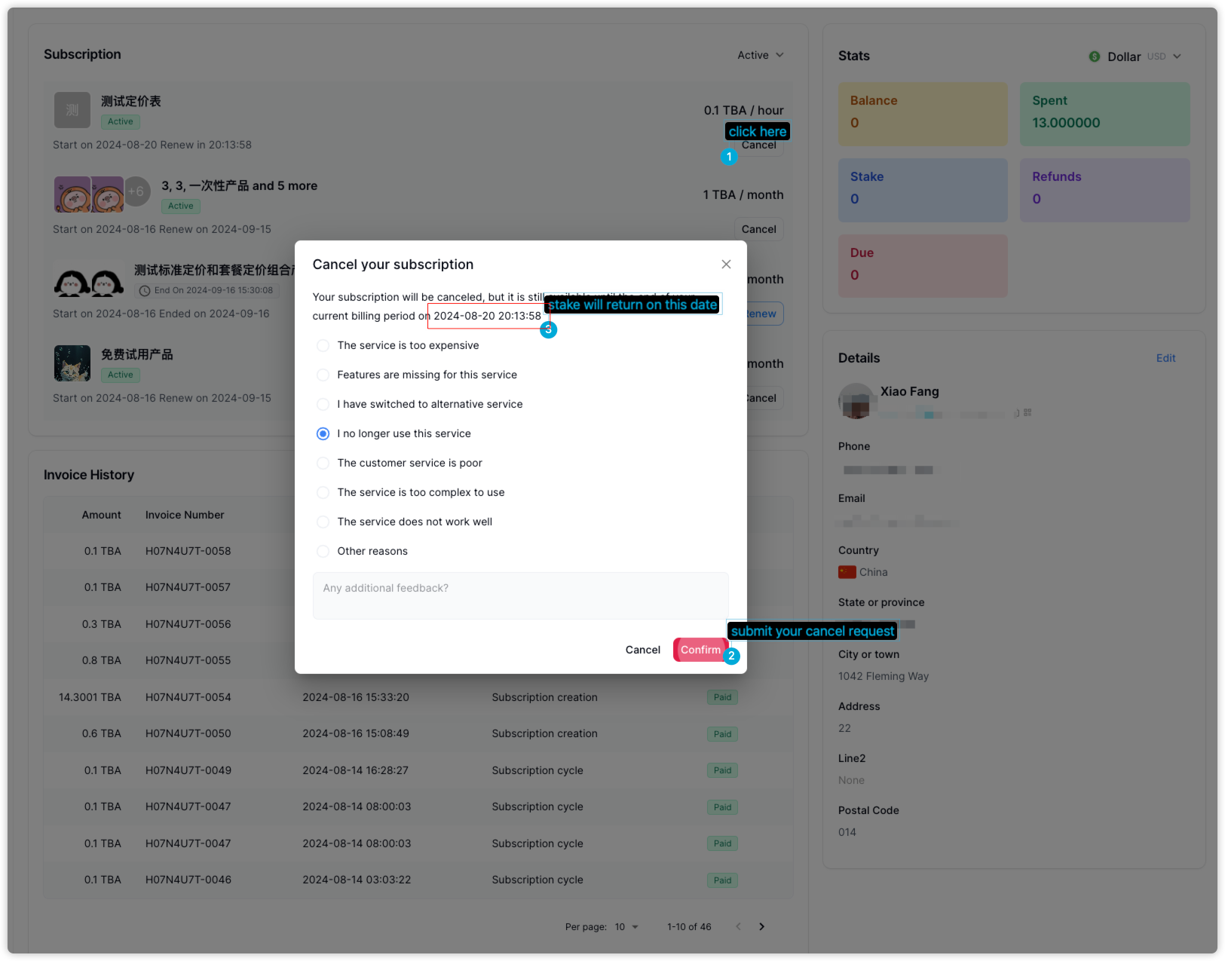This screenshot has height=961, width=1225.
Task: Go to next invoice page arrow
Action: point(761,926)
